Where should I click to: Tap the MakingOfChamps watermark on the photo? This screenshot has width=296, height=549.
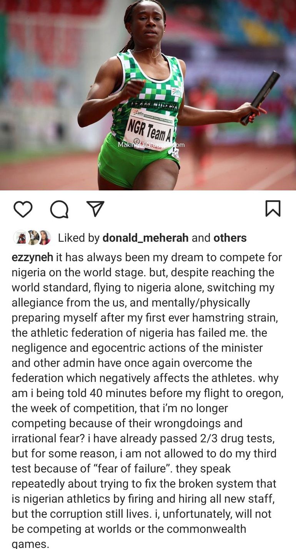click(x=151, y=145)
